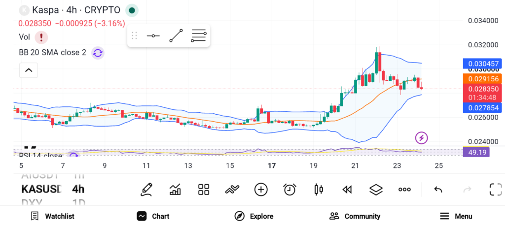The image size is (505, 227).
Task: Select the KASUSD symbol in the list
Action: (41, 189)
